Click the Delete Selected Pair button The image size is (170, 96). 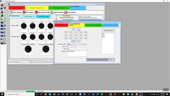[x=108, y=30]
